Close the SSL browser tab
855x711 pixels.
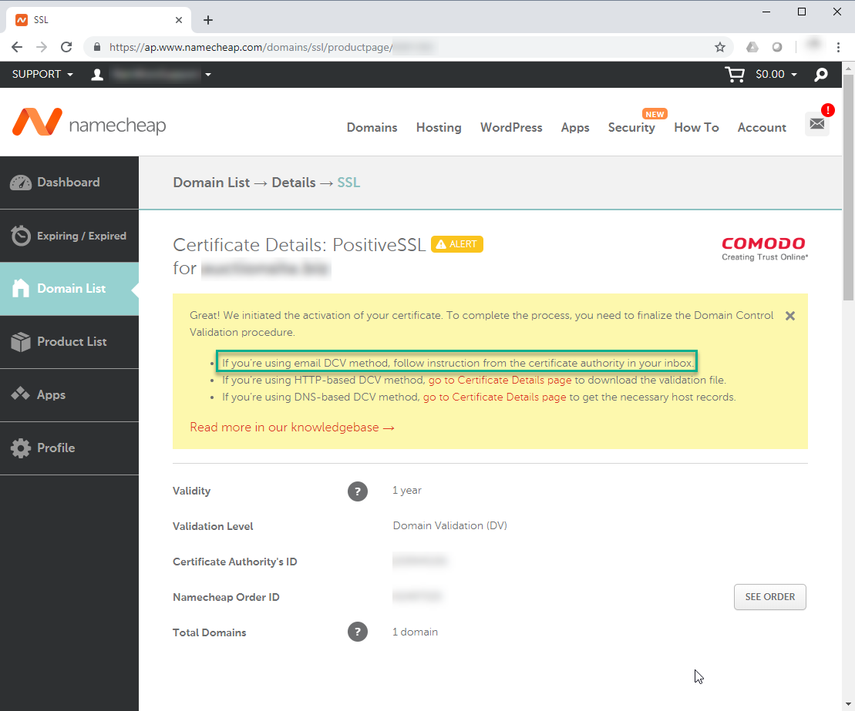click(x=179, y=20)
